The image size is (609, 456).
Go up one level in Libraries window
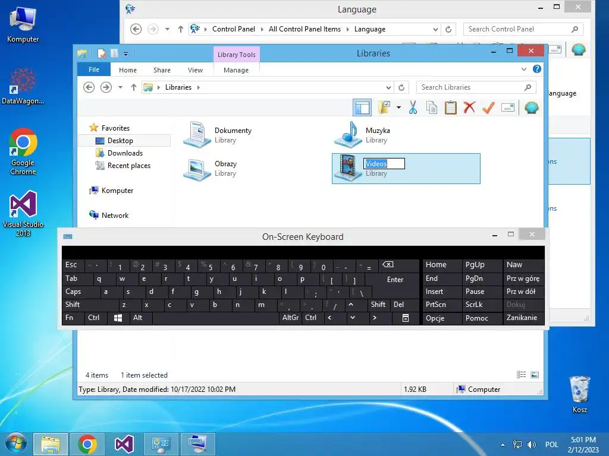[134, 87]
